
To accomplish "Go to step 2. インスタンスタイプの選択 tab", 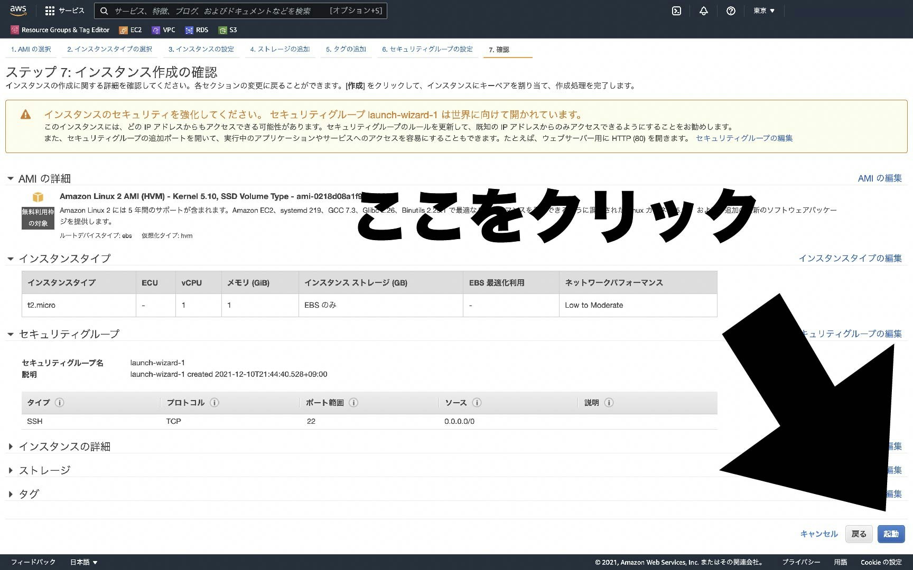I will click(109, 49).
